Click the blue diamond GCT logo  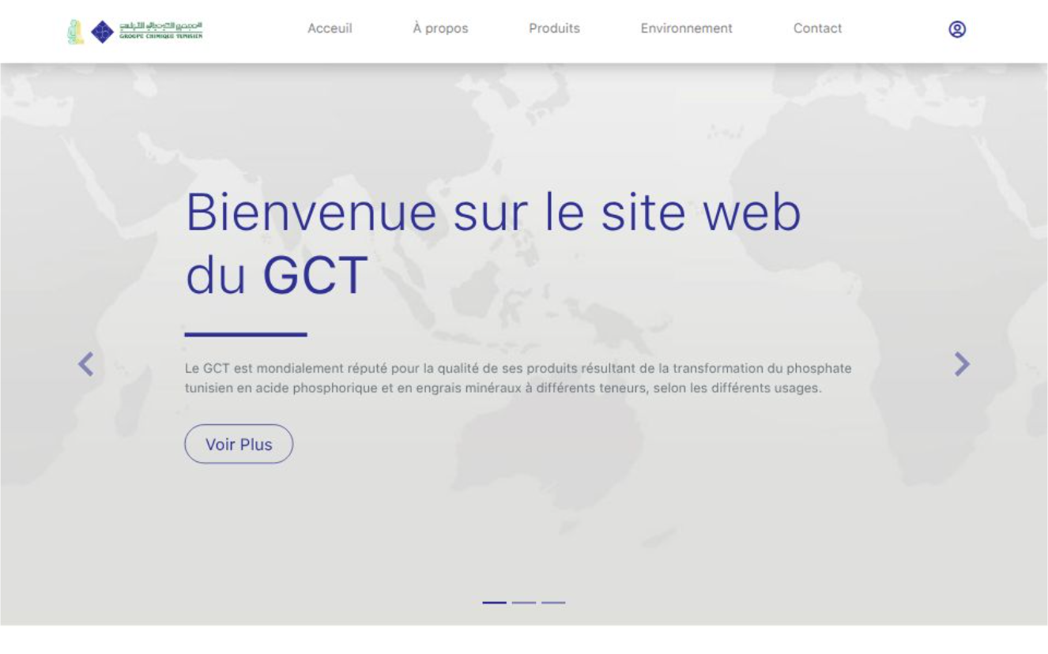tap(102, 32)
